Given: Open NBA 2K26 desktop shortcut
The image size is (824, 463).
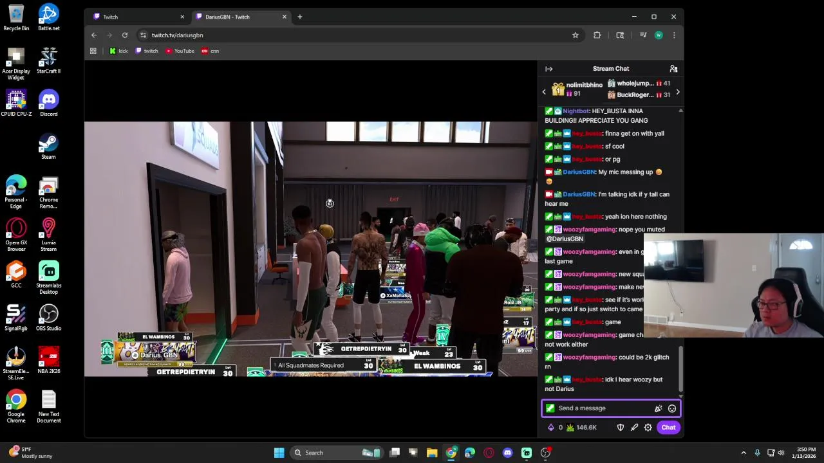Looking at the screenshot, I should 49,360.
